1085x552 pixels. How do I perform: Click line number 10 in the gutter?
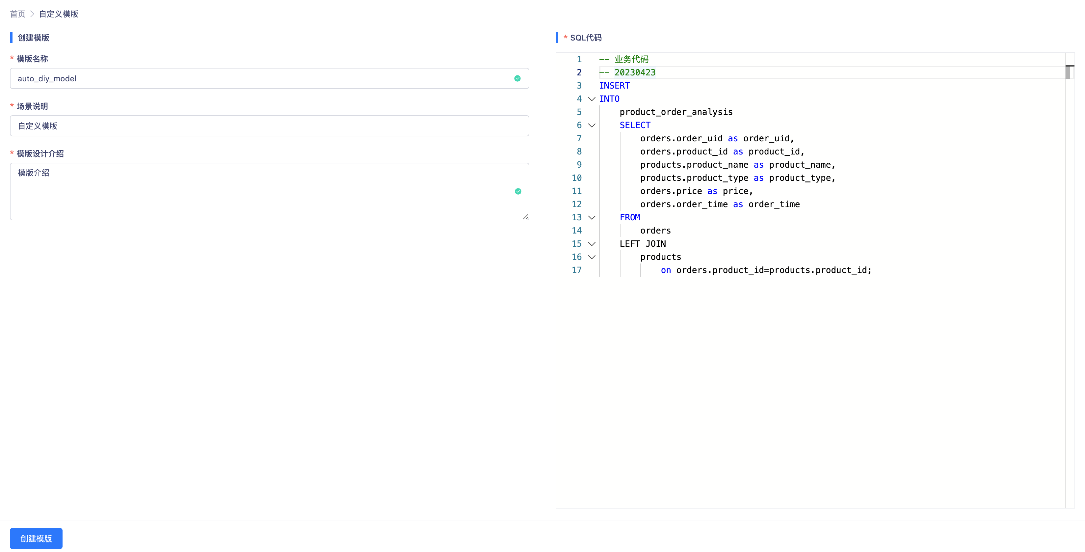pyautogui.click(x=577, y=178)
